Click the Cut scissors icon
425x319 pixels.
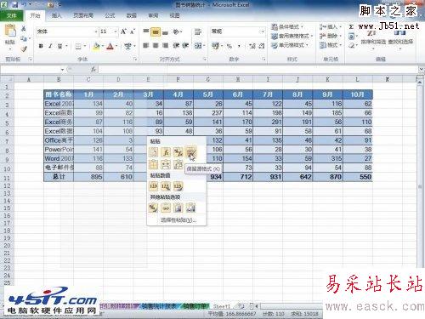(24, 28)
